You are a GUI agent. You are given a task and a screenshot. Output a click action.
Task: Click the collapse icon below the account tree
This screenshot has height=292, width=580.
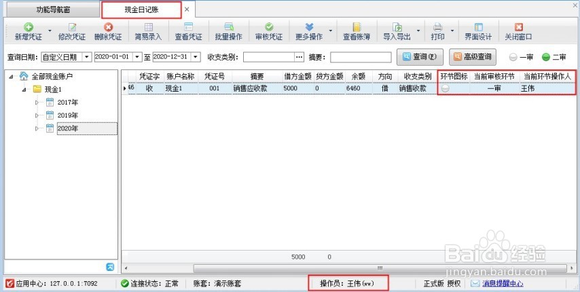(x=110, y=267)
